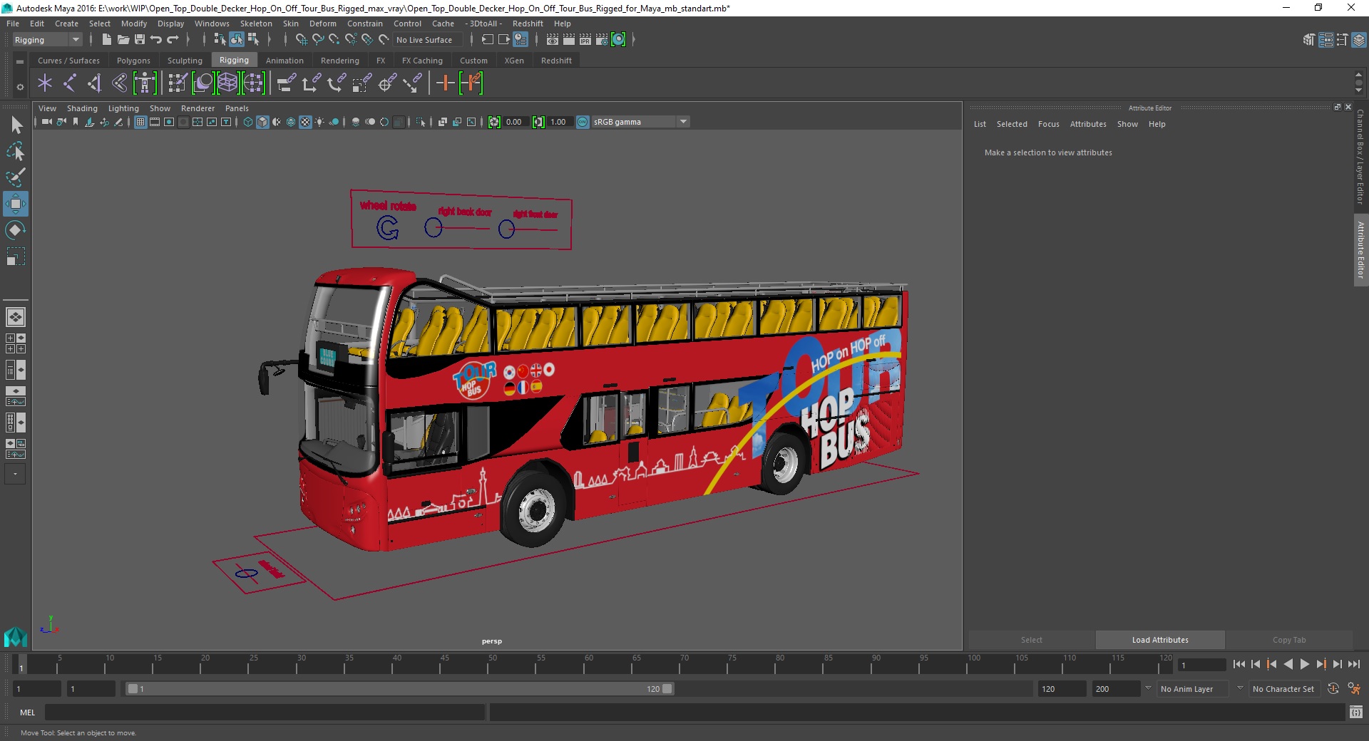Viewport: 1369px width, 741px height.
Task: Select the Create Joint tool on shelf
Action: (69, 83)
